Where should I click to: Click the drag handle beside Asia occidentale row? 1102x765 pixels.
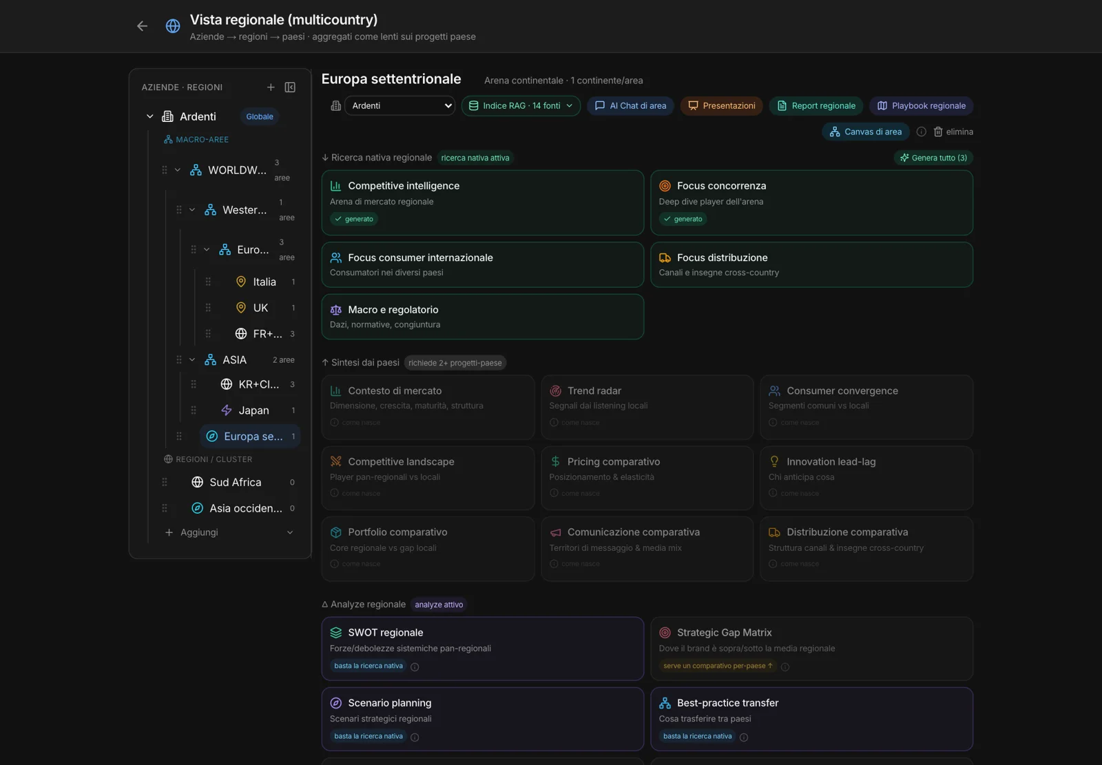tap(165, 508)
